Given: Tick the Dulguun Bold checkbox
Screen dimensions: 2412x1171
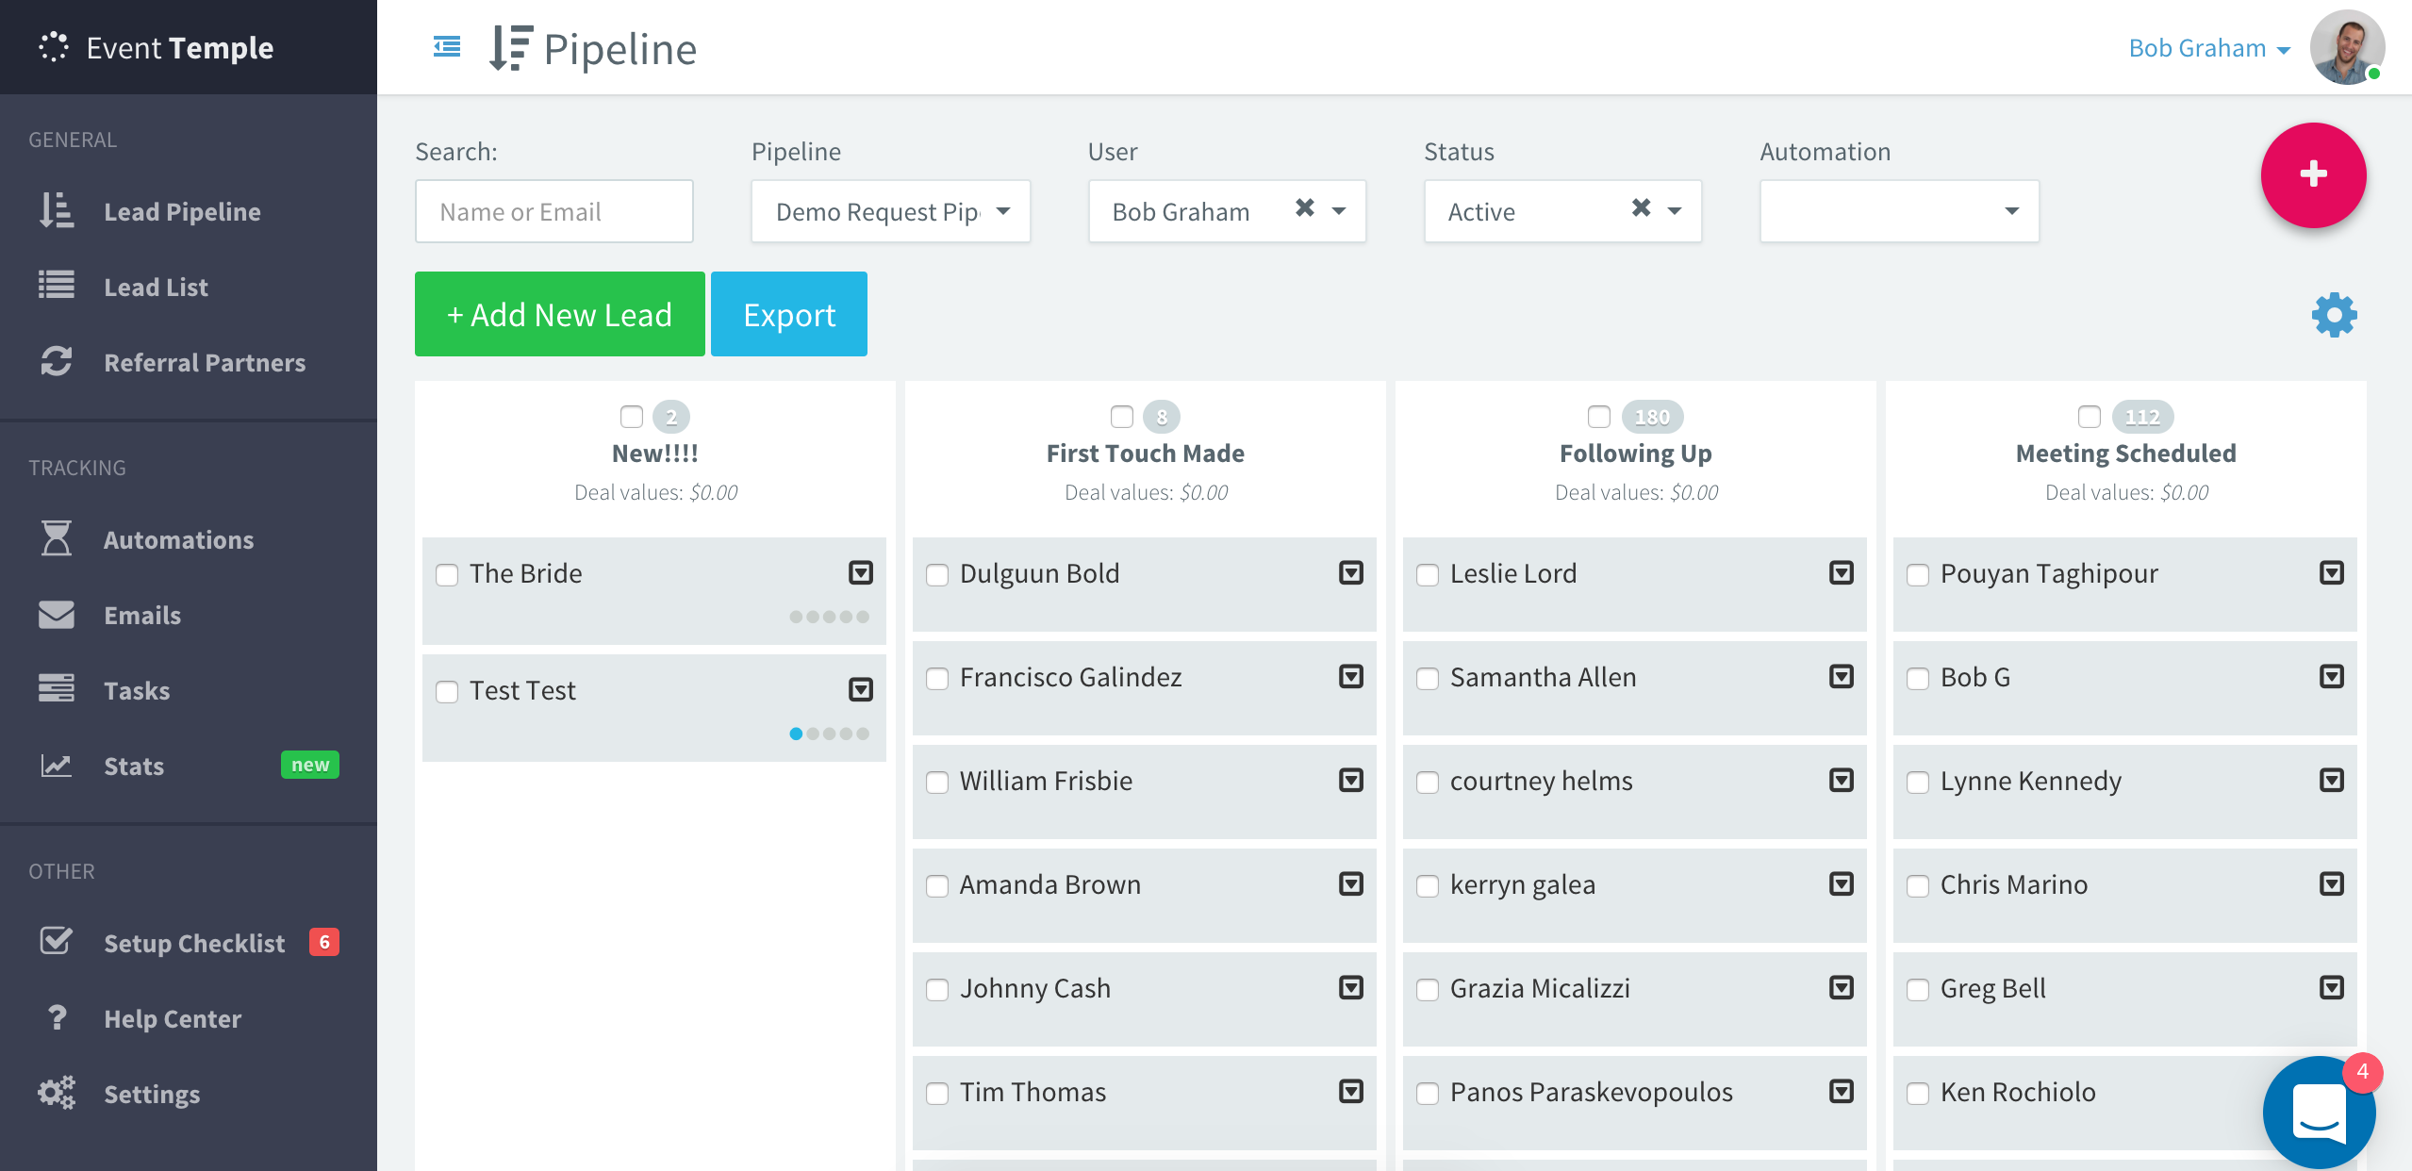Looking at the screenshot, I should [937, 575].
